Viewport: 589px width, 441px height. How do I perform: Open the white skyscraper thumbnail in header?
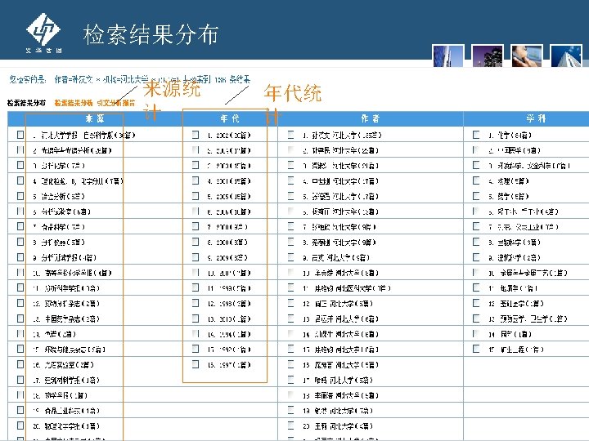click(566, 56)
